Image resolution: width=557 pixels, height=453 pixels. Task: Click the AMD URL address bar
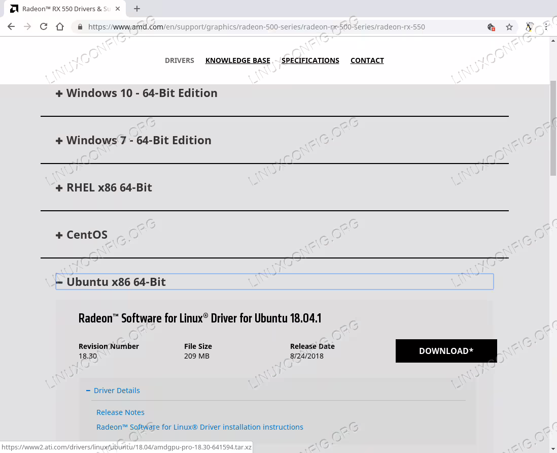(x=256, y=27)
